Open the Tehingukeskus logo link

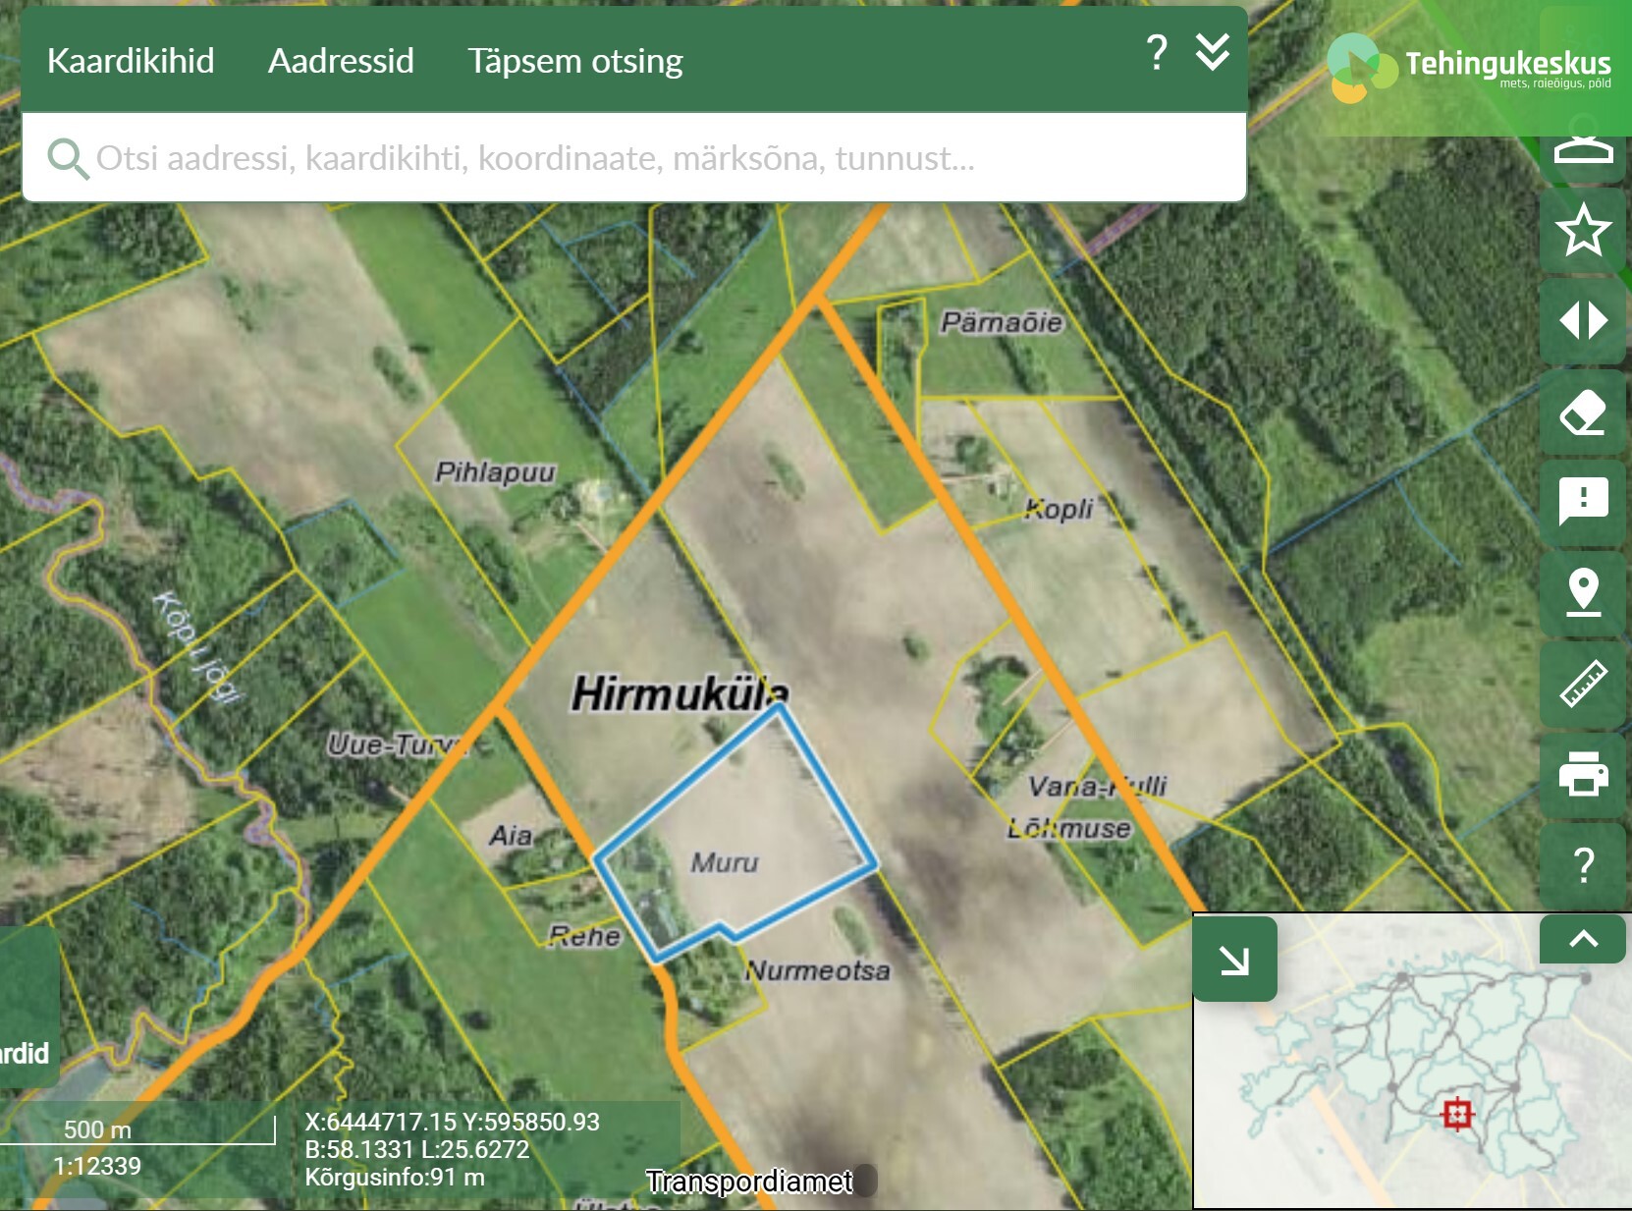tap(1470, 68)
